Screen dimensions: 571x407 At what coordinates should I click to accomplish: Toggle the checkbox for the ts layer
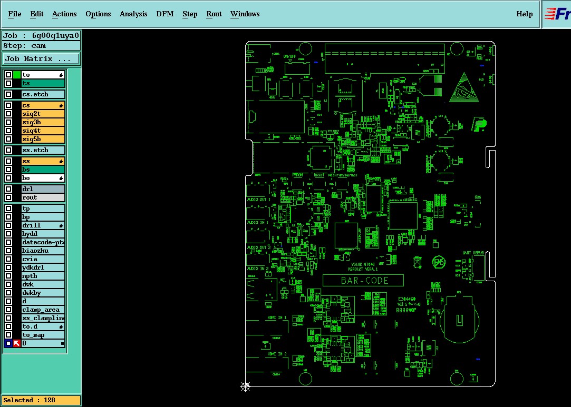[8, 83]
